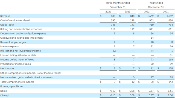Click Total Comprehensive Income value 12
The width and height of the screenshot is (175, 98).
(x=133, y=82)
